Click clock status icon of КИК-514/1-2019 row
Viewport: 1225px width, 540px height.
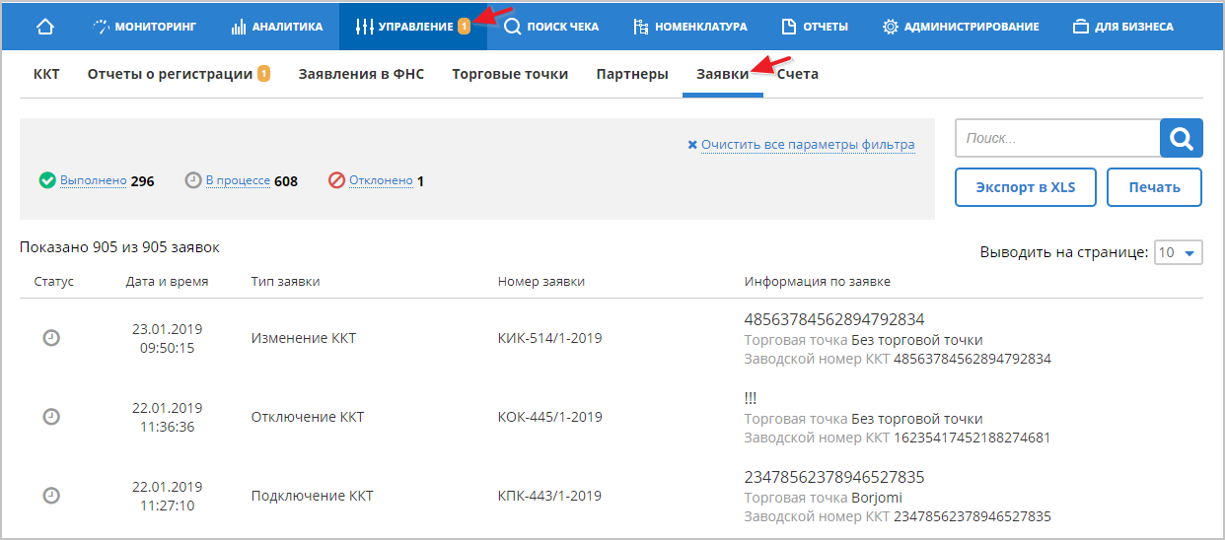(x=51, y=338)
